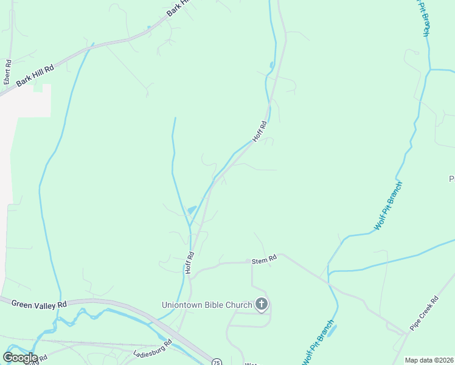The height and width of the screenshot is (365, 455).
Task: Click the Map data ©2026 attribution
Action: 429,360
